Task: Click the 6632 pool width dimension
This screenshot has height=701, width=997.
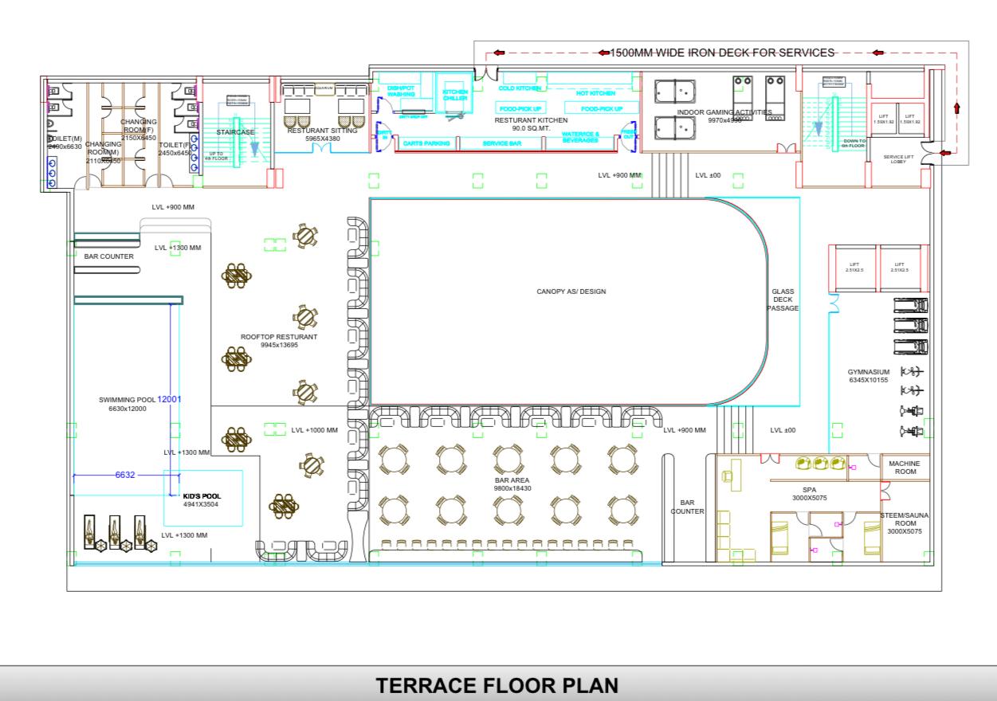Action: coord(125,475)
